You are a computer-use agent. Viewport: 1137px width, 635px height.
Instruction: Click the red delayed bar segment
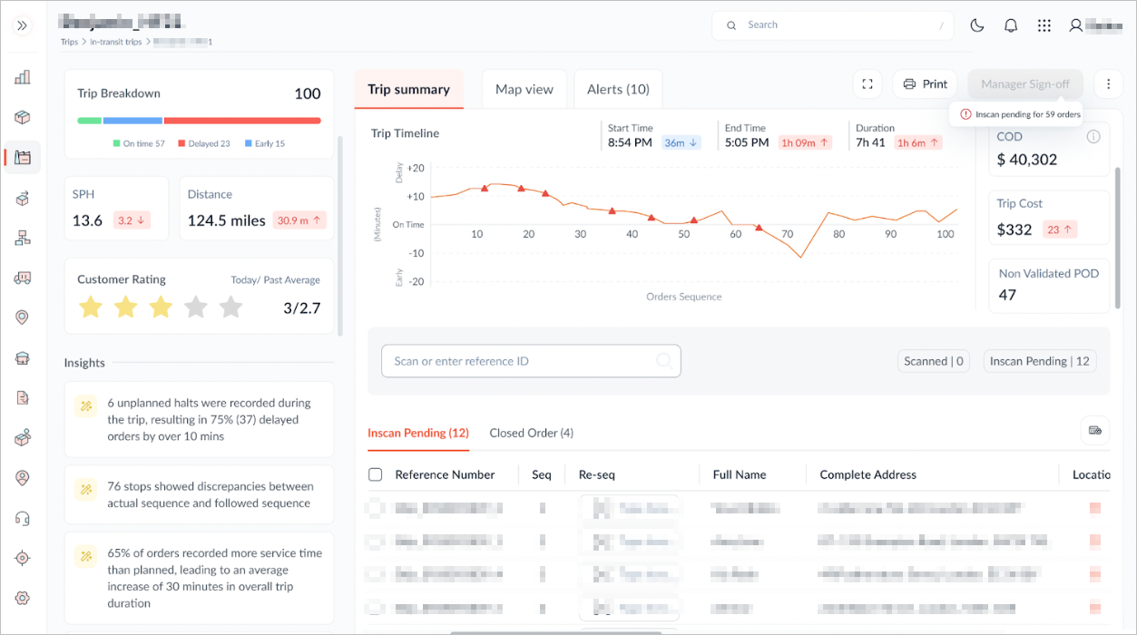[242, 120]
